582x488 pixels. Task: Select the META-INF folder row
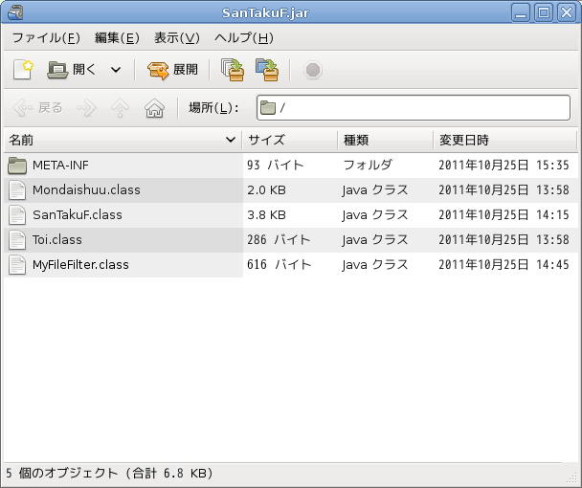[x=291, y=166]
